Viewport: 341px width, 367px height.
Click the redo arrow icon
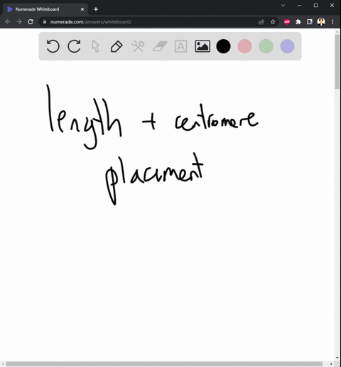(x=74, y=46)
